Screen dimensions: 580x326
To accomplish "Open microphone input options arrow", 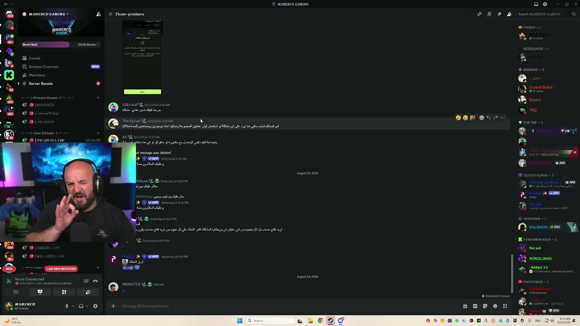I will coord(72,306).
